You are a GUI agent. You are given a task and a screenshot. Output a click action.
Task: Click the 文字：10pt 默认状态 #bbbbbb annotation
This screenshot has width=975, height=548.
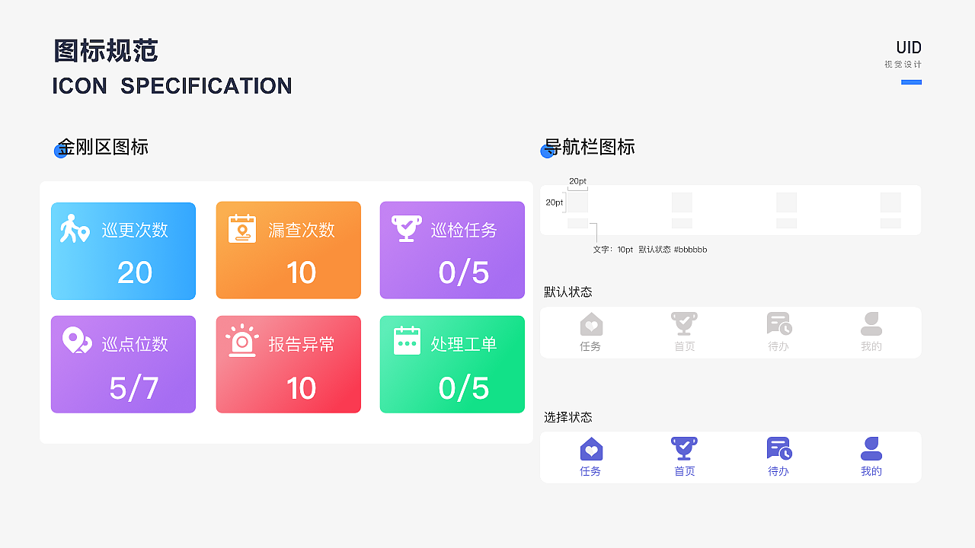pyautogui.click(x=650, y=250)
